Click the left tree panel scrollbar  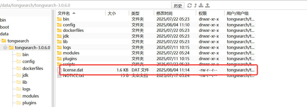(53, 58)
